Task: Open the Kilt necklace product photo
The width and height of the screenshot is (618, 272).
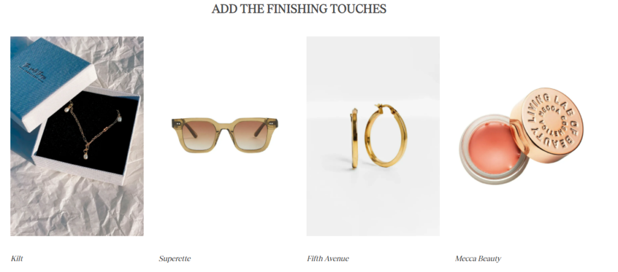Action: pos(77,136)
